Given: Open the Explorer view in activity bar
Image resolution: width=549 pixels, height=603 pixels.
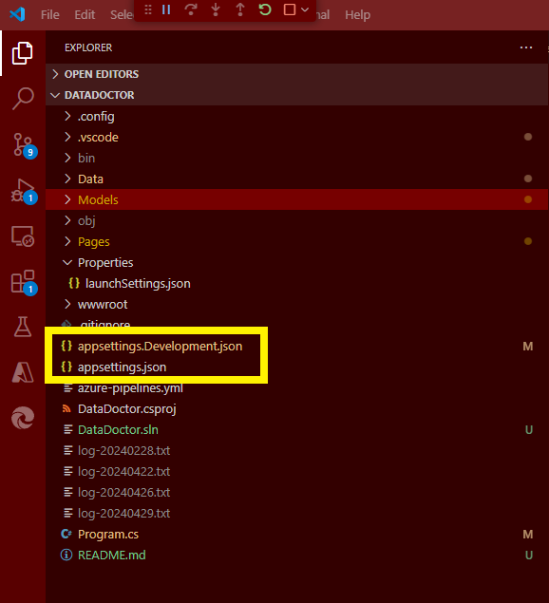Looking at the screenshot, I should click(x=22, y=53).
